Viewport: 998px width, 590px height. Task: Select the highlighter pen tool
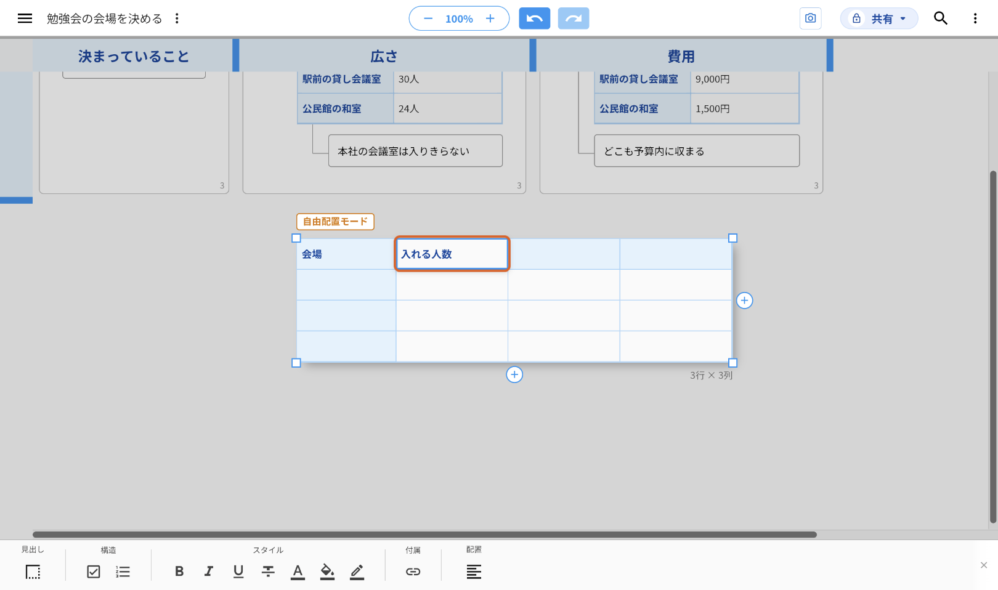pos(357,572)
